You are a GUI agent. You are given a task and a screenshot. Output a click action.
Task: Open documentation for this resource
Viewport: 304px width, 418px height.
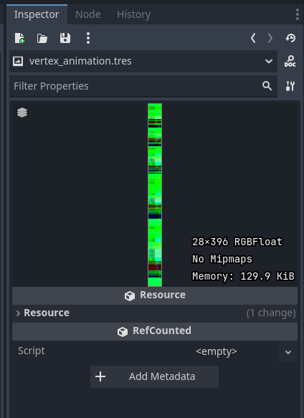290,62
